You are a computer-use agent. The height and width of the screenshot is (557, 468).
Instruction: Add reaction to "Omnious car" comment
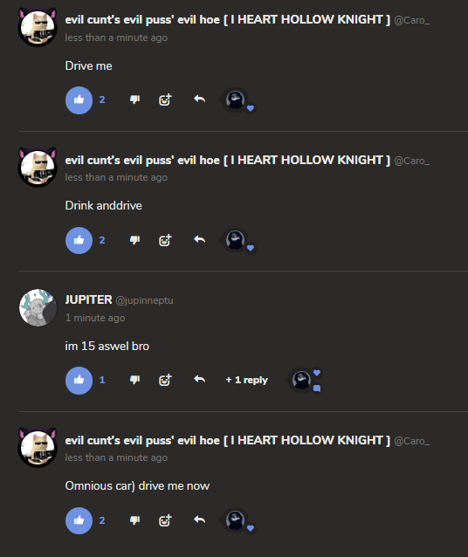pyautogui.click(x=165, y=520)
